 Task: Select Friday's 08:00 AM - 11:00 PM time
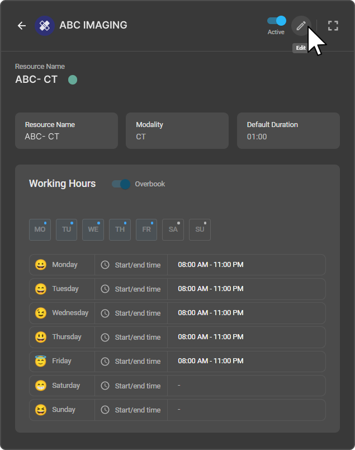pyautogui.click(x=211, y=361)
